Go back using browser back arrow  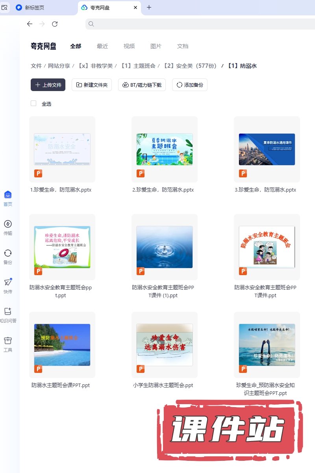coord(30,24)
